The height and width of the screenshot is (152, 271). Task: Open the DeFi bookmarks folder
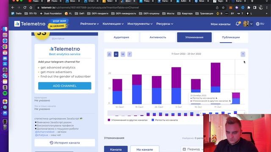click(x=80, y=14)
